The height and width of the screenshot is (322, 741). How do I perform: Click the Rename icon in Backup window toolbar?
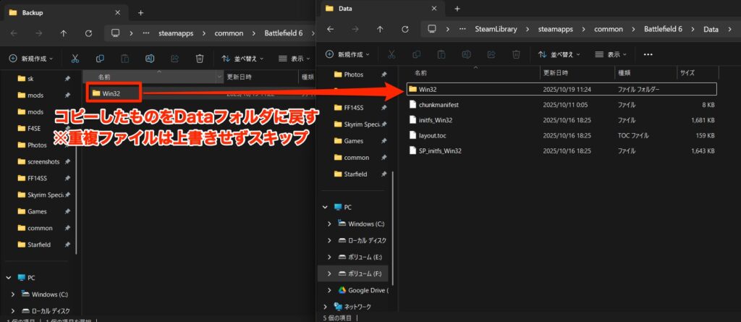tap(150, 58)
